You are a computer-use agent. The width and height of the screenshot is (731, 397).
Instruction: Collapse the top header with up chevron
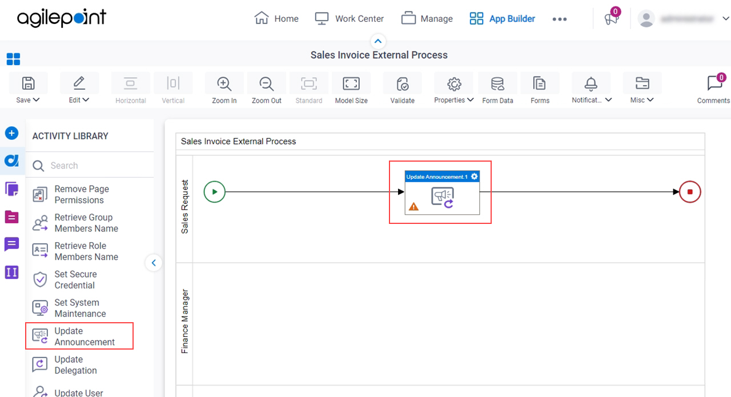coord(378,41)
